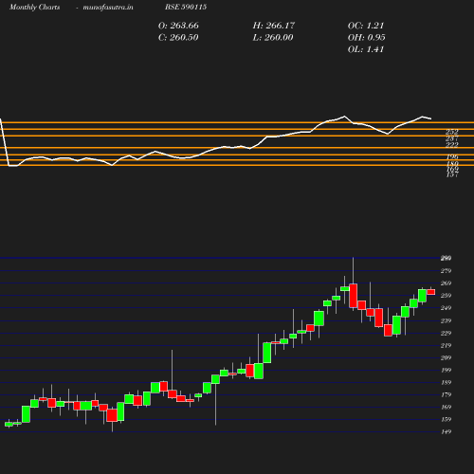Viewport: 474px width, 474px height.
Task: Click the 229 price axis label
Action: (x=446, y=333)
